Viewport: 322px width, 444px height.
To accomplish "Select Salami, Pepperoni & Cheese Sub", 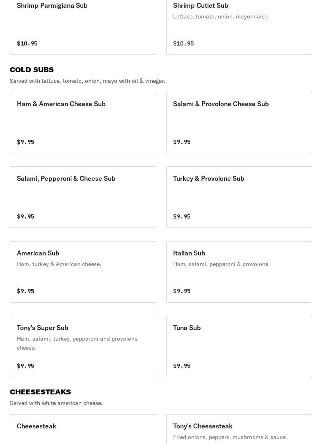I will (83, 197).
